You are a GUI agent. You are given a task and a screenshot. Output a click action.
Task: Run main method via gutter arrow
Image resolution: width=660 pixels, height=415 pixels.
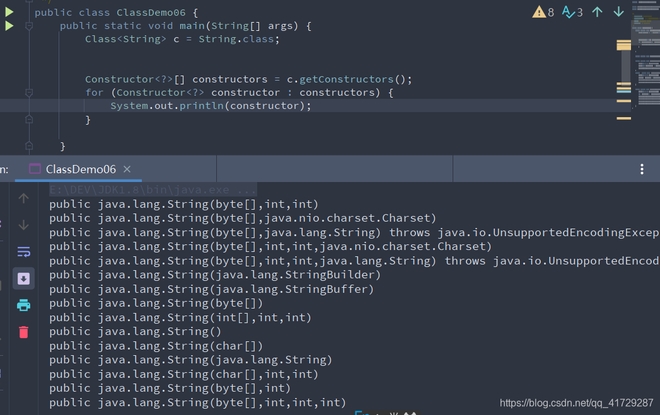point(9,26)
